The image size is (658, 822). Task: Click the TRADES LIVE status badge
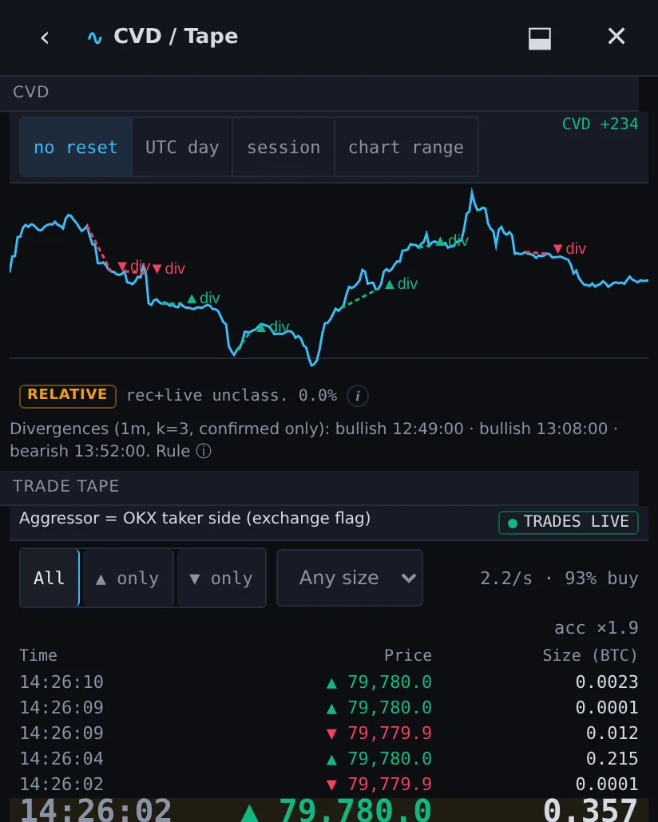(569, 522)
